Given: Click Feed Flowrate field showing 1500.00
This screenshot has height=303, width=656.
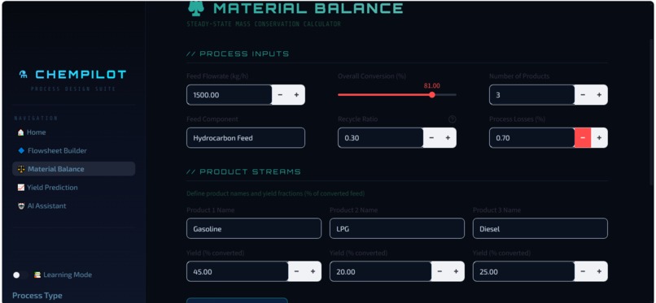Looking at the screenshot, I should click(x=230, y=95).
